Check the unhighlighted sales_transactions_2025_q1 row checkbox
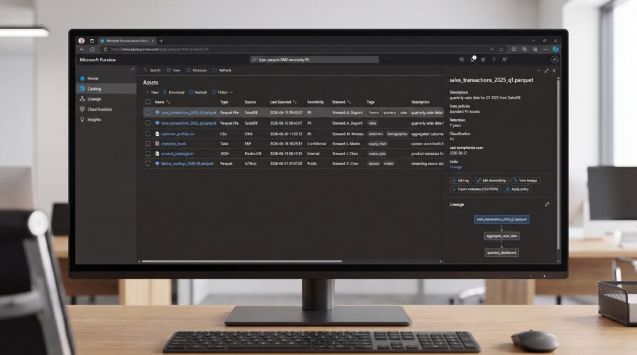637x355 pixels. 148,123
